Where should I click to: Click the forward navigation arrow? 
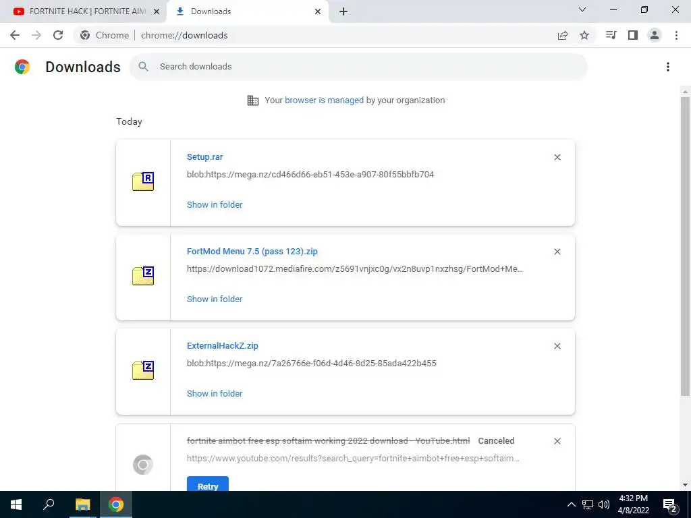coord(36,35)
